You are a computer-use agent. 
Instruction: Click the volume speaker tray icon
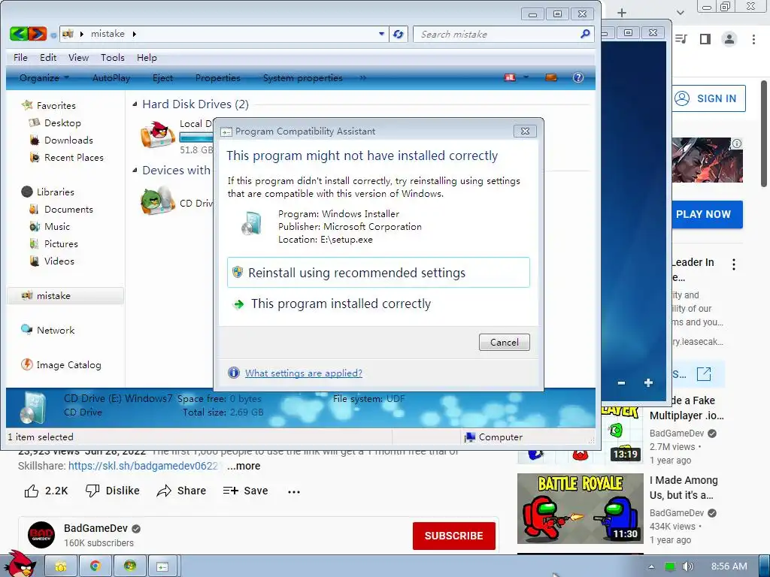coord(687,566)
